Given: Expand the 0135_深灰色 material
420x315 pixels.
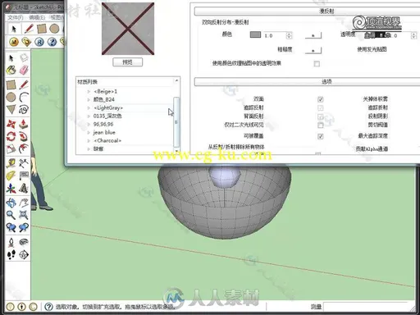Looking at the screenshot, I should (89, 116).
